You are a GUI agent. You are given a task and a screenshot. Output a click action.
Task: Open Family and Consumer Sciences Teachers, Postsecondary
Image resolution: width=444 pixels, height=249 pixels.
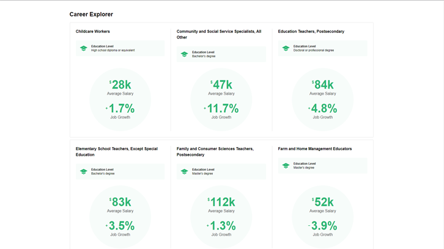pos(215,151)
